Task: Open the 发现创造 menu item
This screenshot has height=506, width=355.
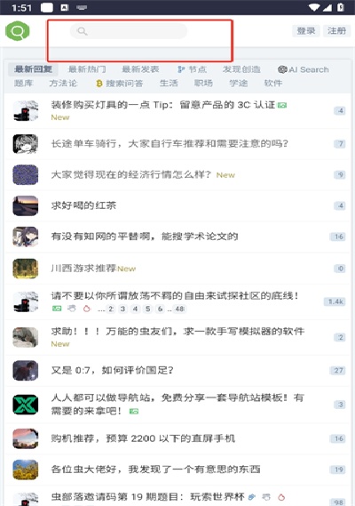Action: coord(241,69)
